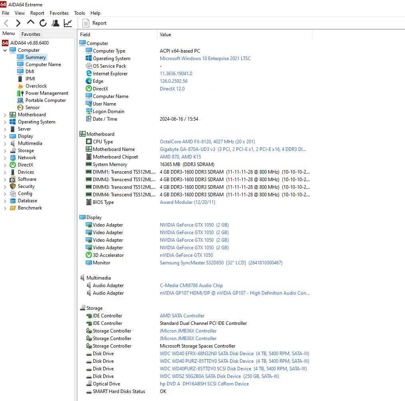Screen dimensions: 405x401
Task: Open the C-Media CMI8788 Audio Chip link
Action: 191,286
